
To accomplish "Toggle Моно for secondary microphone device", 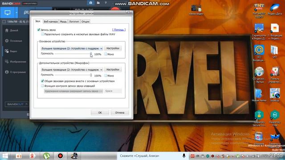I will [x=106, y=76].
